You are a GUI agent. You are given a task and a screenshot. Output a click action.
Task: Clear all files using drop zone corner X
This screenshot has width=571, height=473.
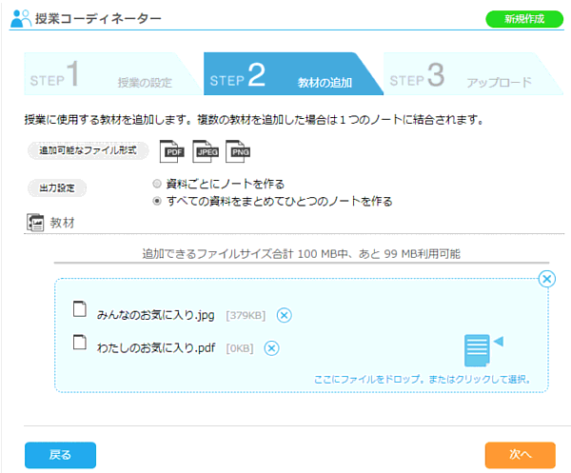click(547, 279)
